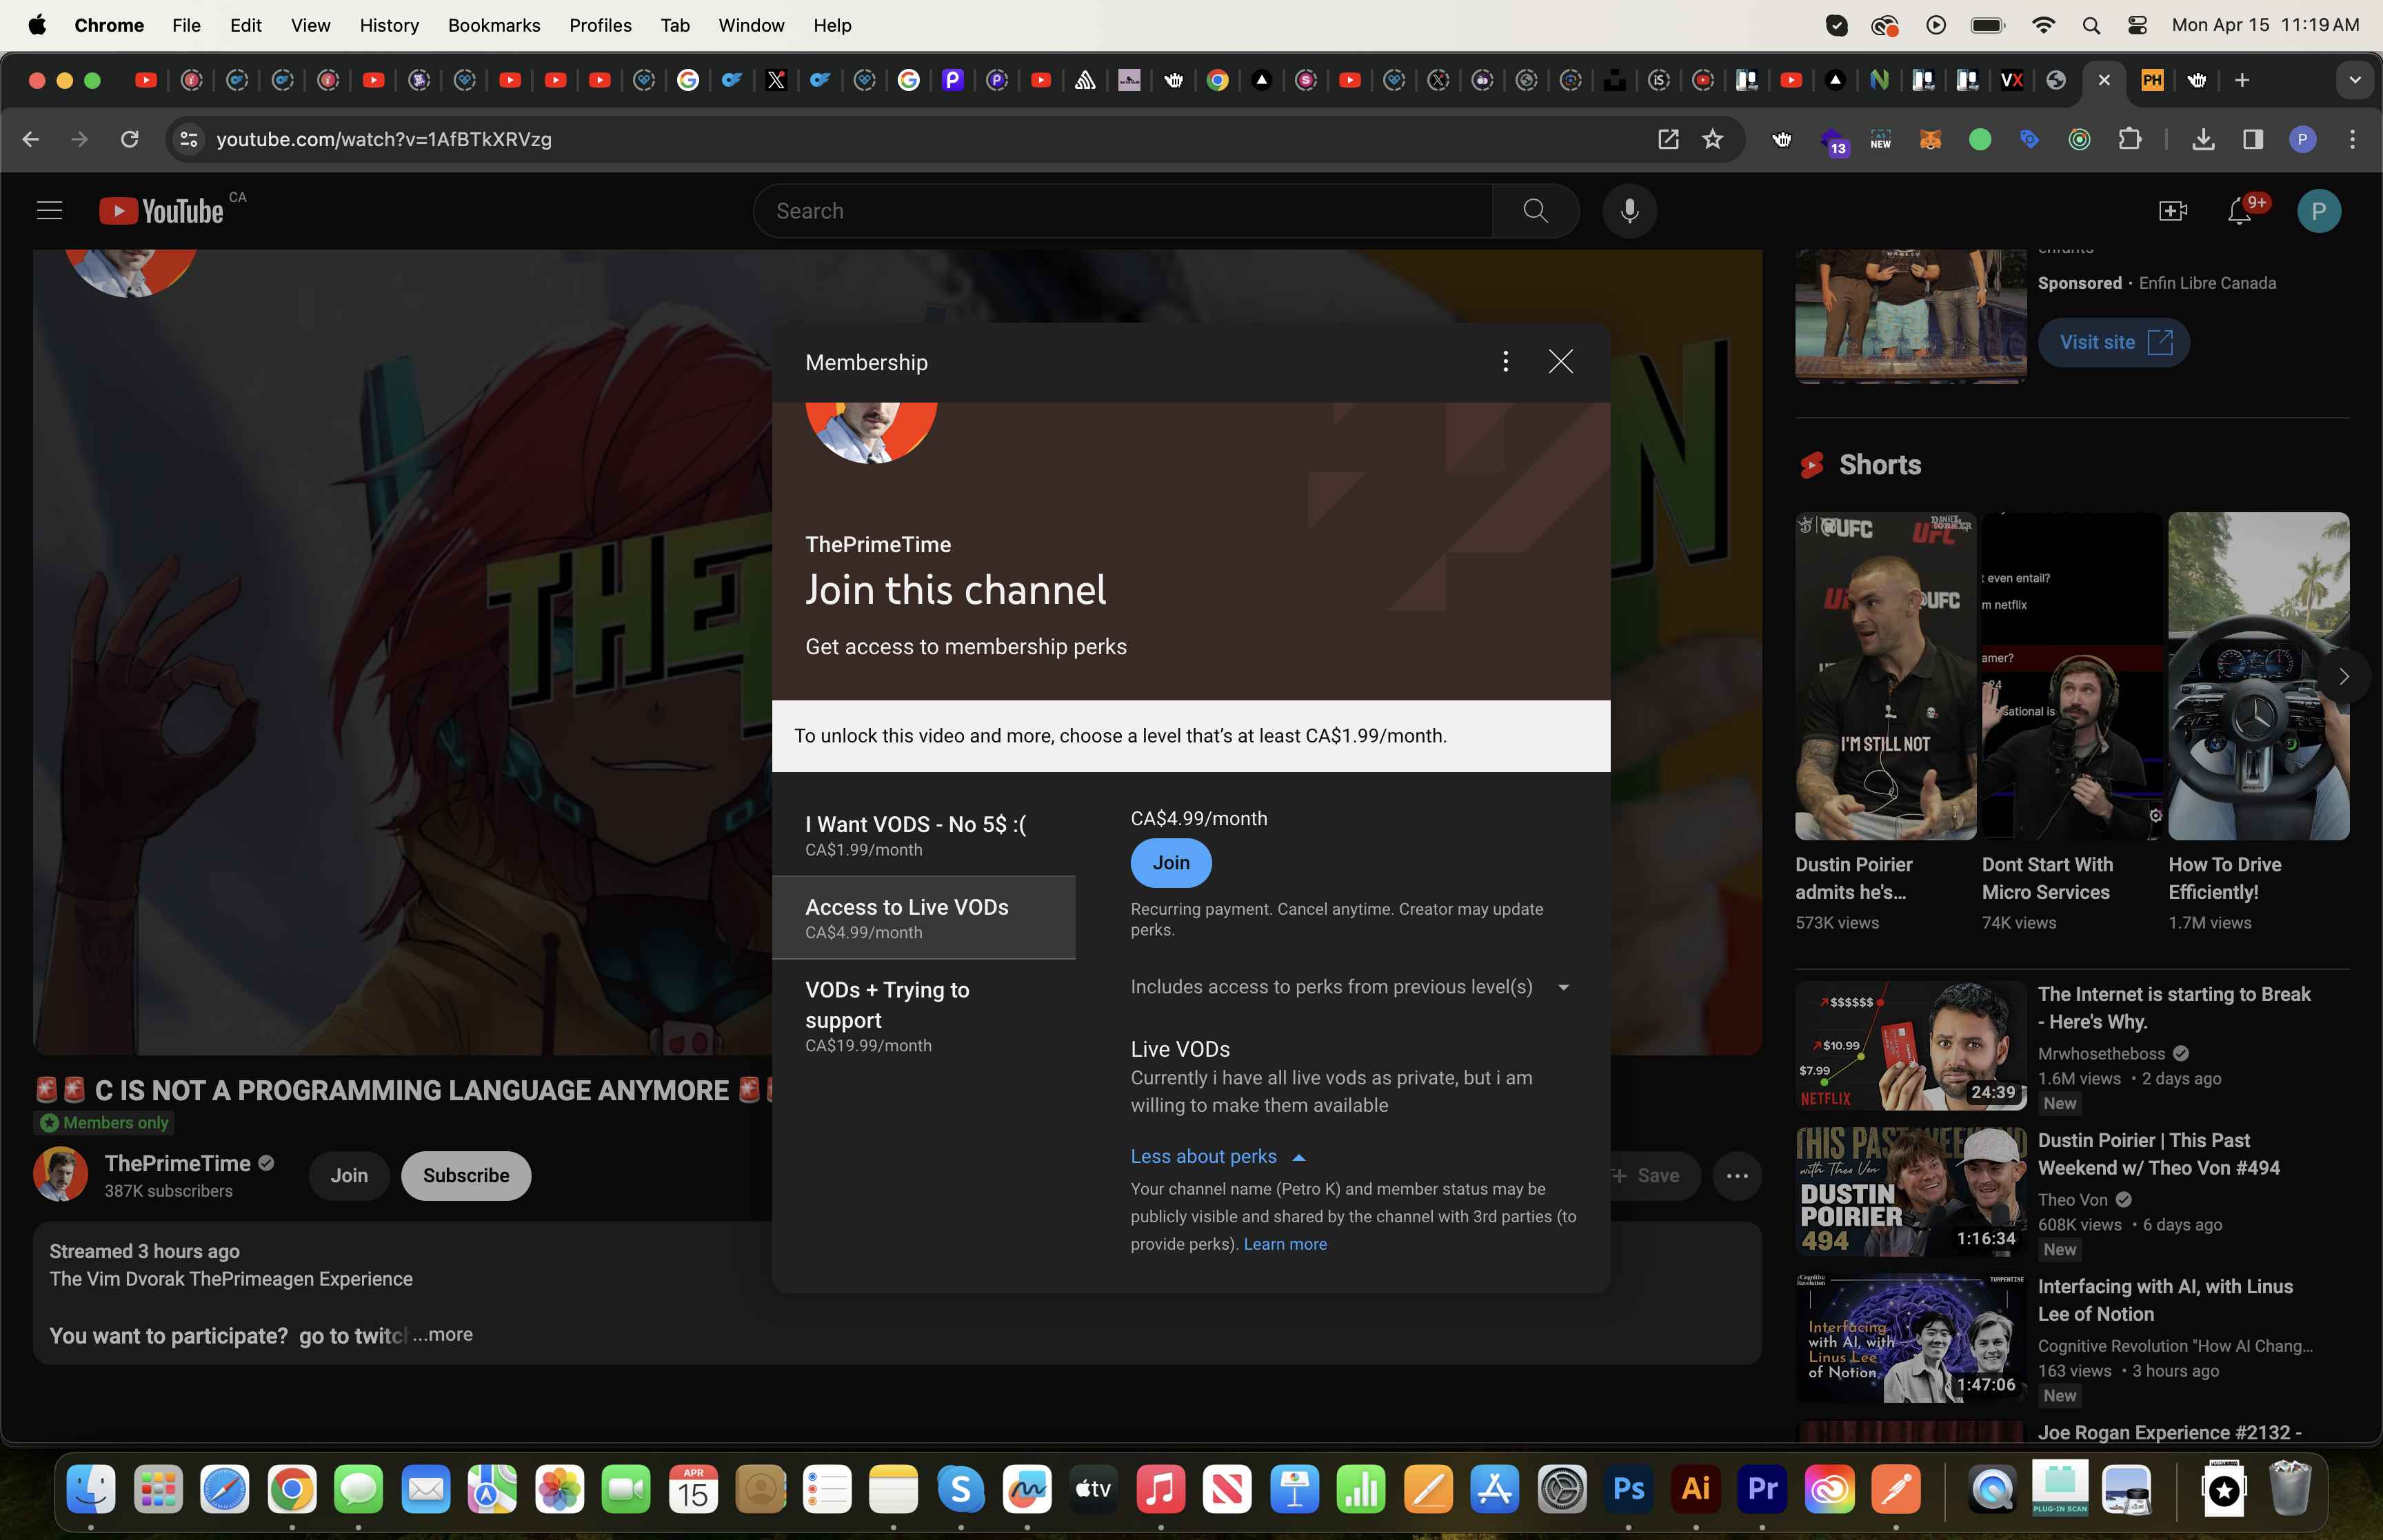Click the address bar URL

[384, 139]
